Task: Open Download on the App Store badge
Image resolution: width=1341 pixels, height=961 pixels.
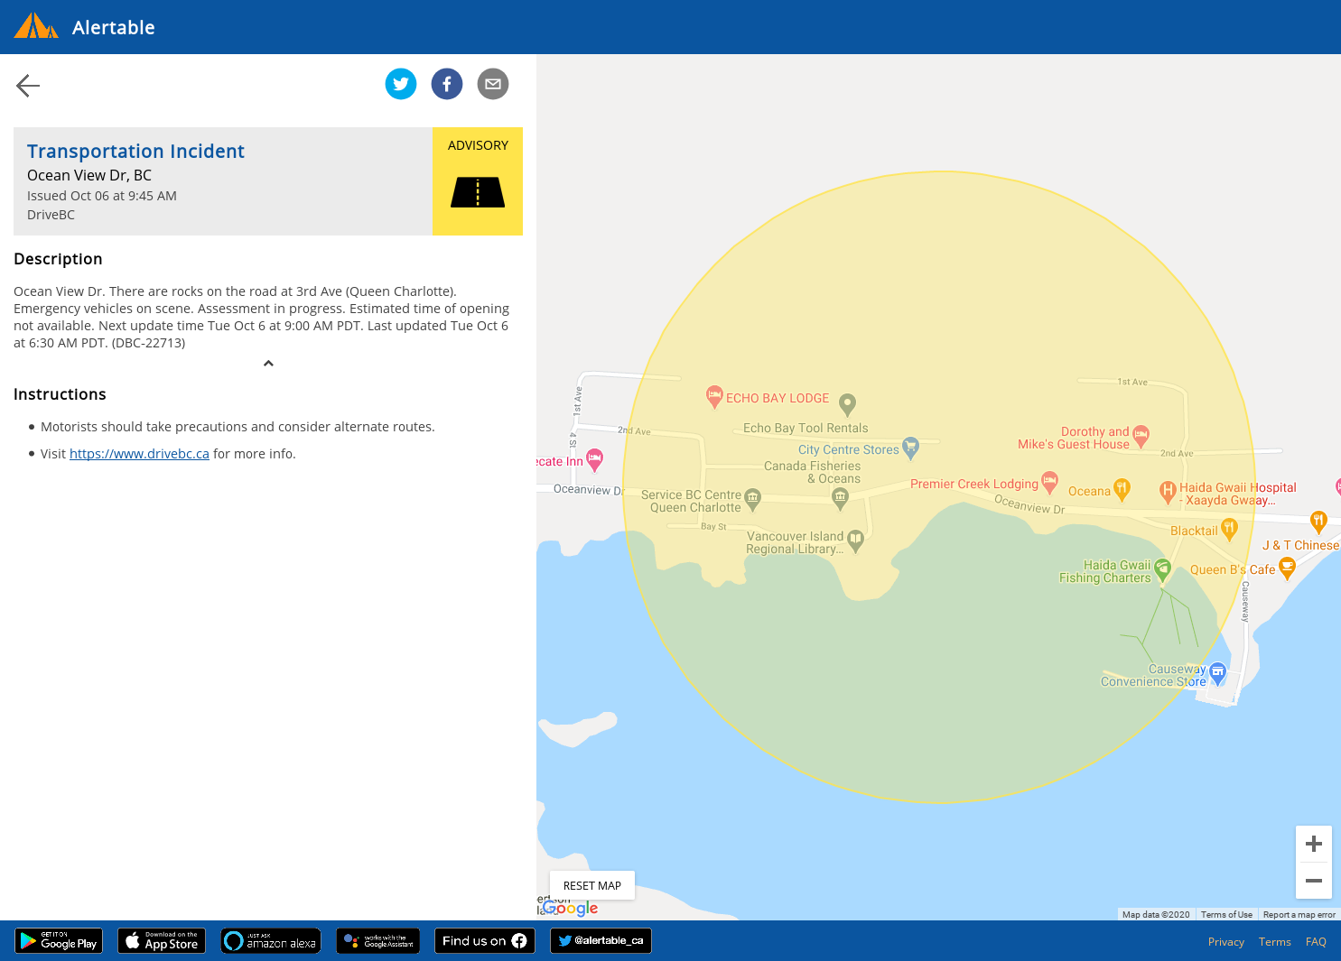Action: 162,940
